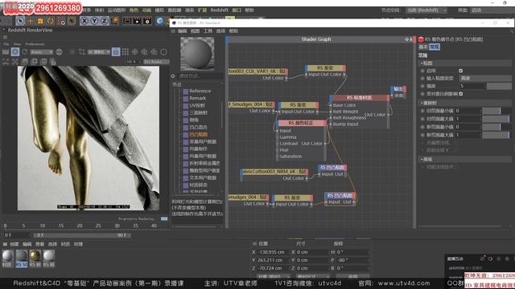The height and width of the screenshot is (289, 515).
Task: Click the Smudges_004 texture node near Gamma
Action: (251, 104)
